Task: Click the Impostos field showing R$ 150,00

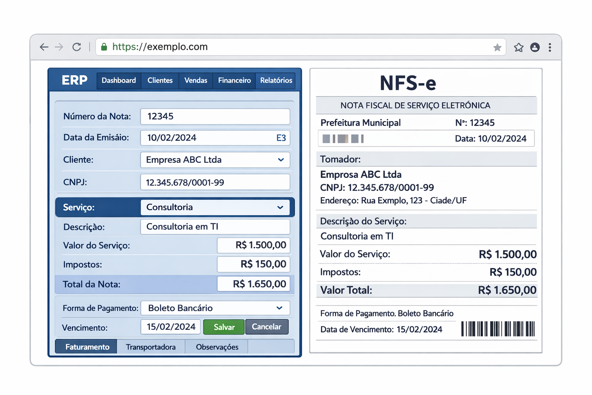Action: tap(254, 264)
